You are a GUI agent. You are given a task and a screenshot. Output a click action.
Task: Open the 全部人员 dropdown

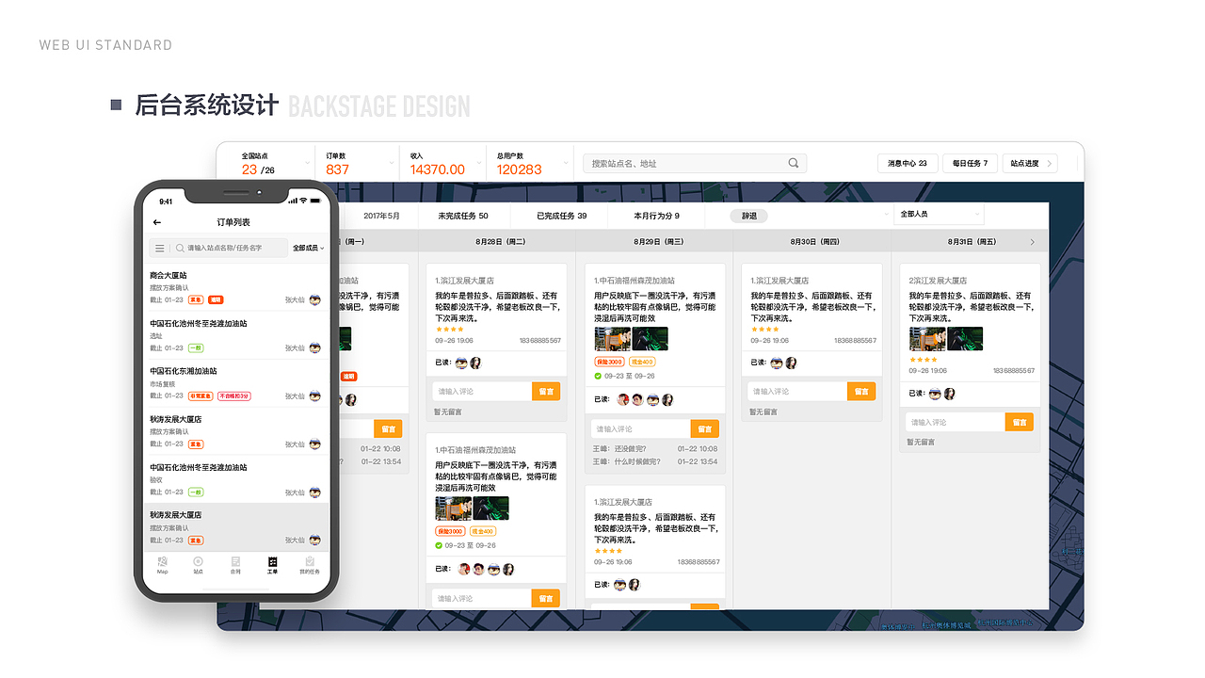[940, 215]
